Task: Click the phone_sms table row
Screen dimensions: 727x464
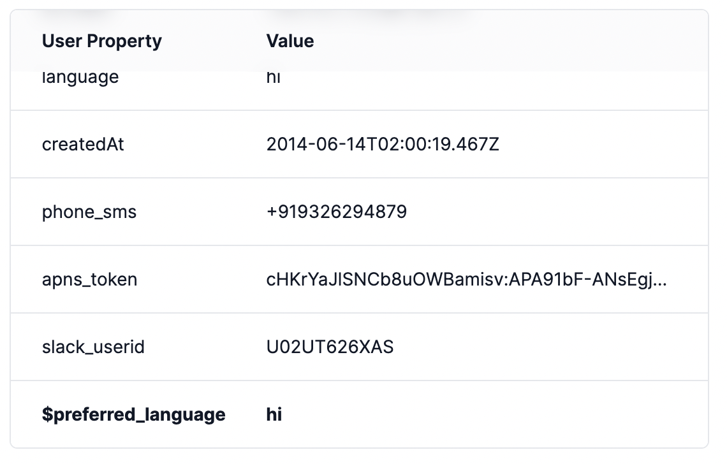Action: coord(359,212)
